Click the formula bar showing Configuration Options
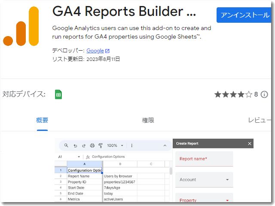 108,157
